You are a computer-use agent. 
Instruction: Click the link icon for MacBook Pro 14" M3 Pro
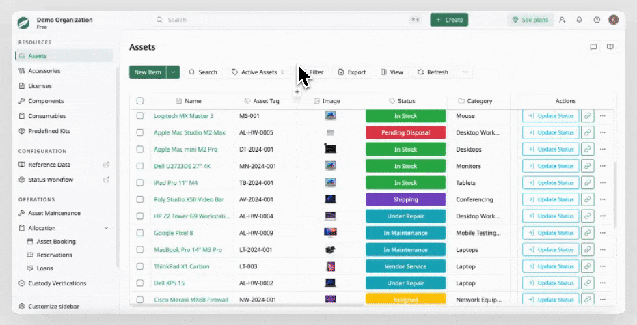(587, 249)
